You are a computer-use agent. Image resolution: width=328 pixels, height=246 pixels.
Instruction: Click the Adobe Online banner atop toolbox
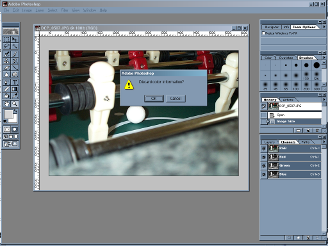pos(10,31)
